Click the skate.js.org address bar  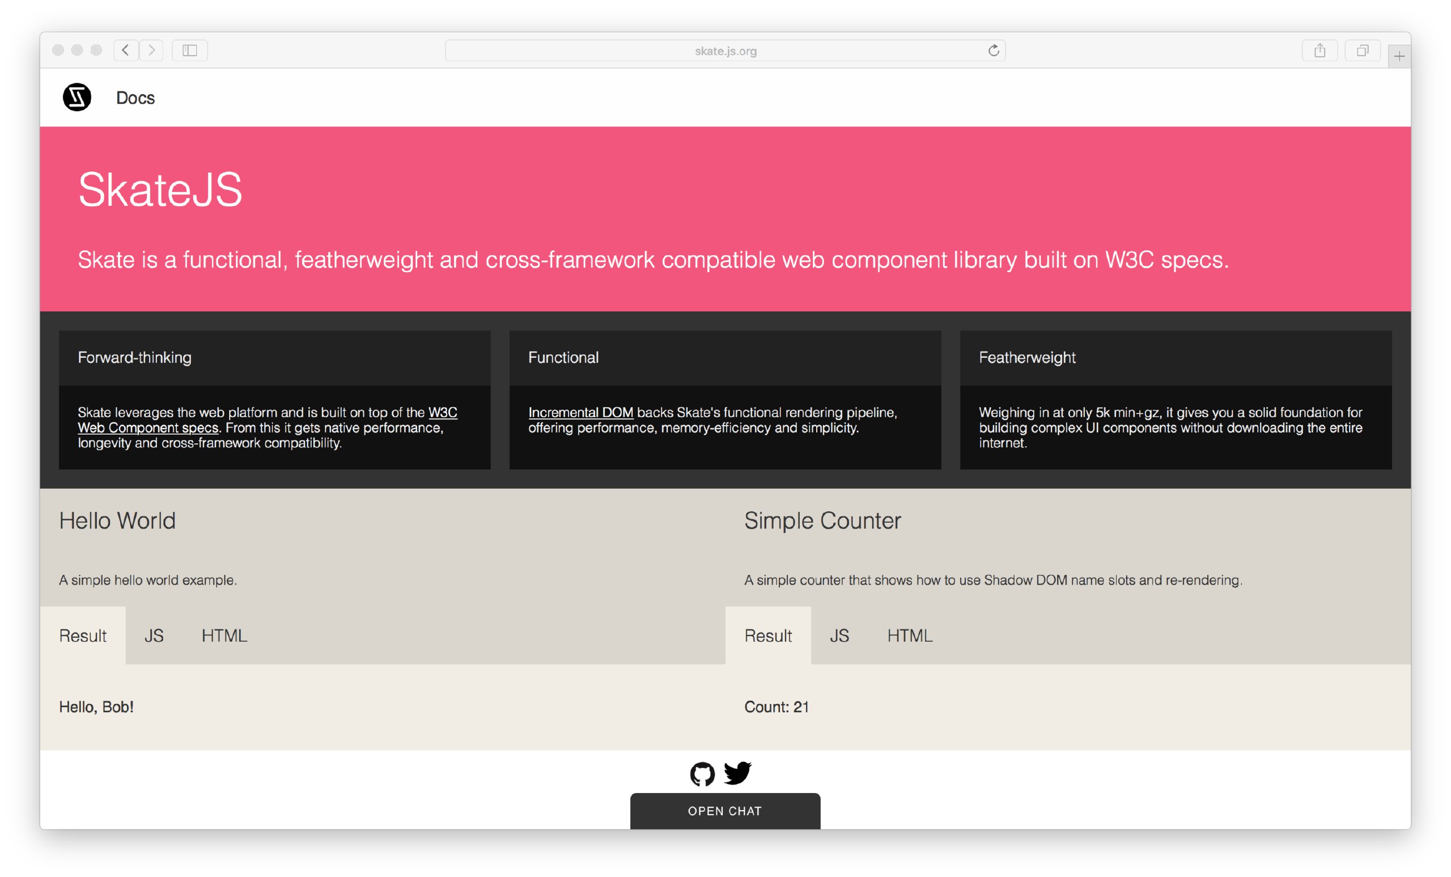click(x=725, y=50)
